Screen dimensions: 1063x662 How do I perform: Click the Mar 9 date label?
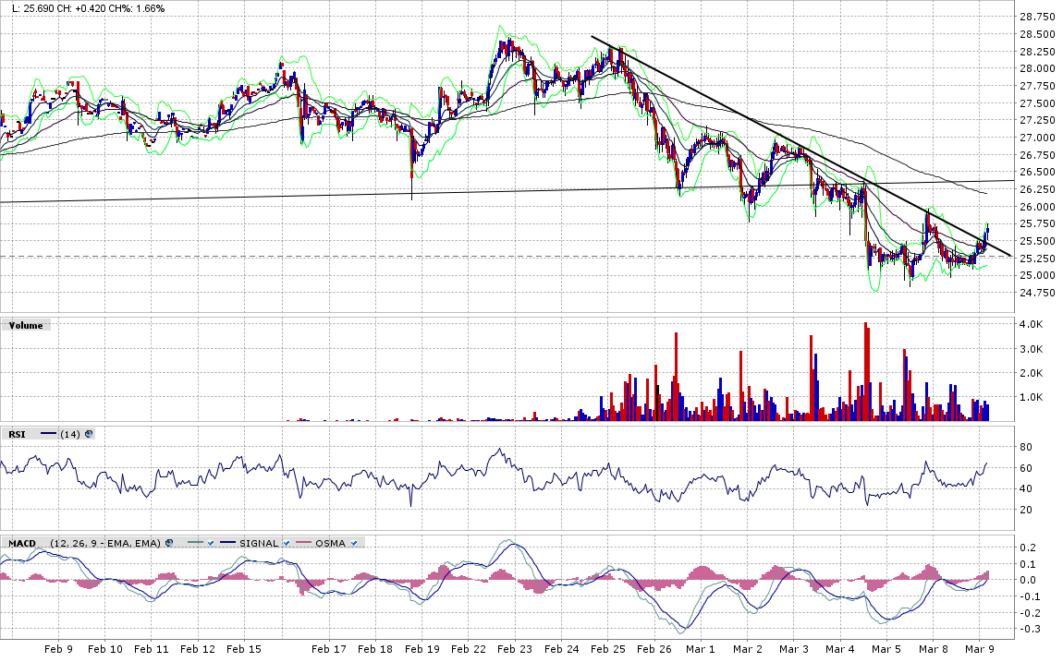coord(980,648)
